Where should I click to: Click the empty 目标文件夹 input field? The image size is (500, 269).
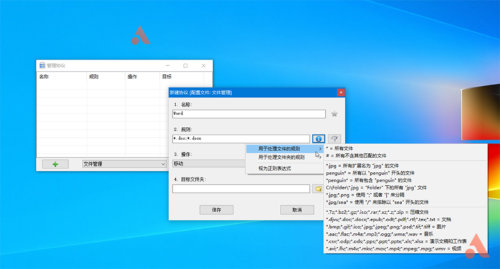pyautogui.click(x=241, y=189)
